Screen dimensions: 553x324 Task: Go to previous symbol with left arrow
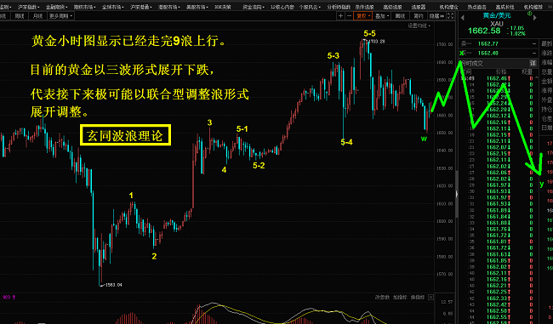click(462, 17)
